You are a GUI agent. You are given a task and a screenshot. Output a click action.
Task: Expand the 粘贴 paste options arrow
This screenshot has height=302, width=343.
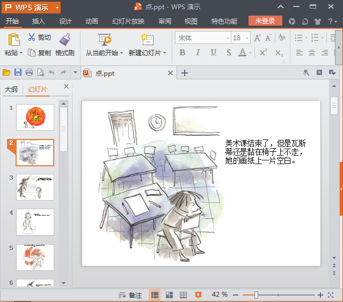tap(21, 53)
